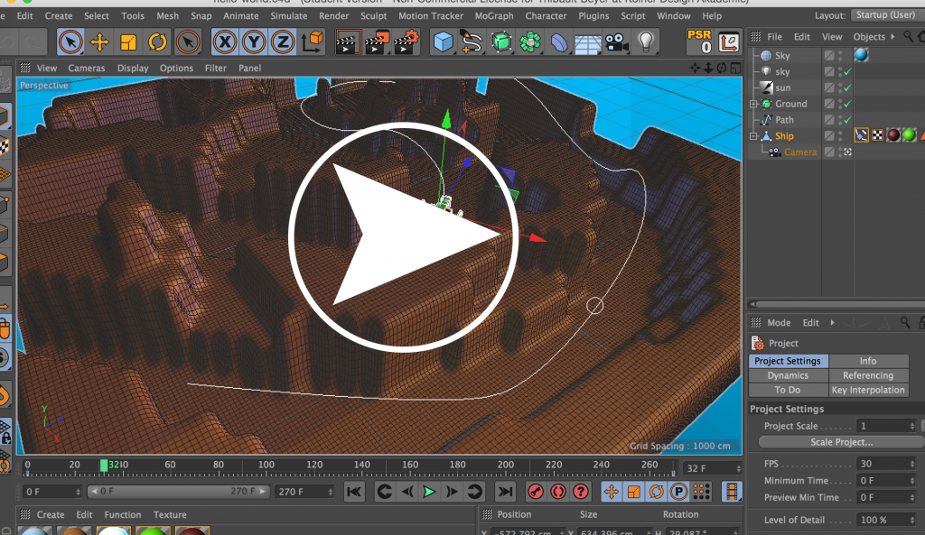Toggle the Z-axis lock
The image size is (925, 535).
(x=283, y=42)
